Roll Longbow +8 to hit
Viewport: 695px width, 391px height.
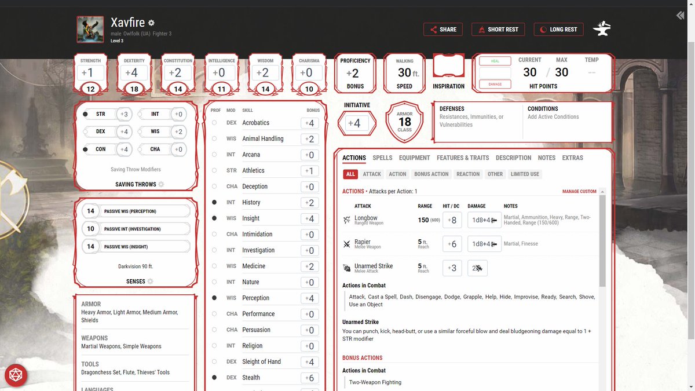(452, 220)
